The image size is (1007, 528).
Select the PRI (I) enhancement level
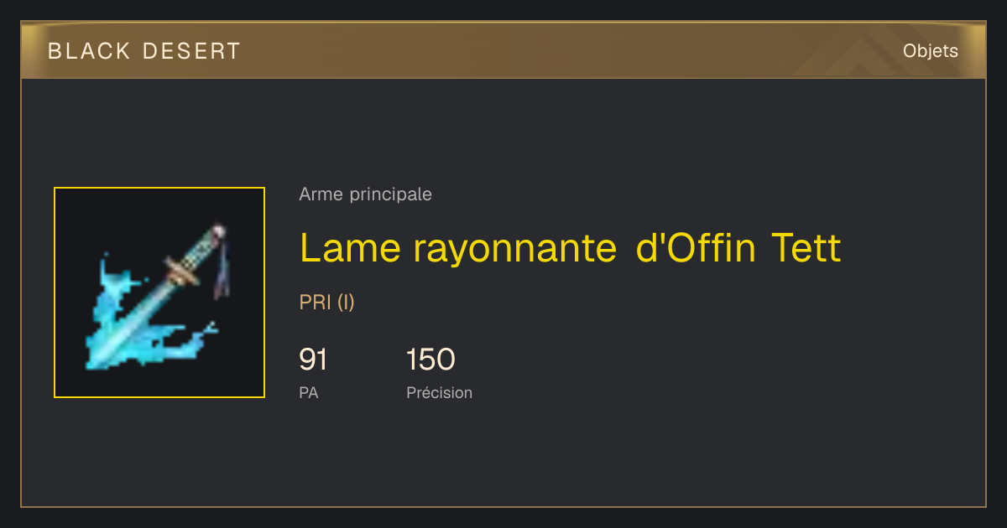tap(327, 303)
